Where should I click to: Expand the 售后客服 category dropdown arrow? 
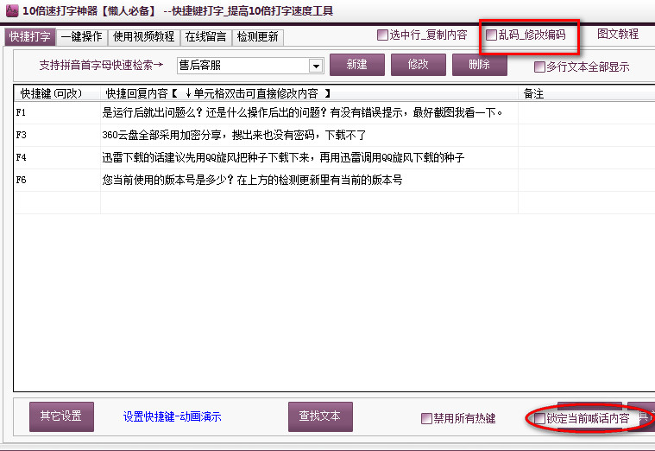tap(316, 67)
